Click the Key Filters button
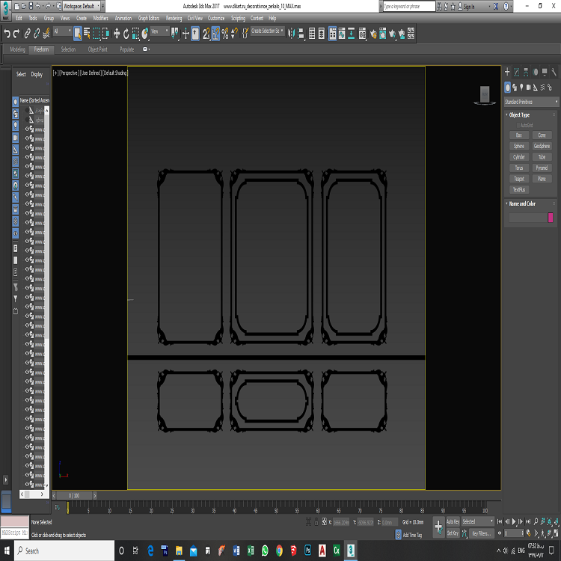Image resolution: width=561 pixels, height=561 pixels. (x=480, y=533)
